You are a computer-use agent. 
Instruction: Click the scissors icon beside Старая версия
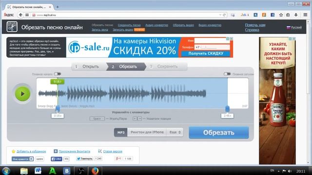[100, 151]
